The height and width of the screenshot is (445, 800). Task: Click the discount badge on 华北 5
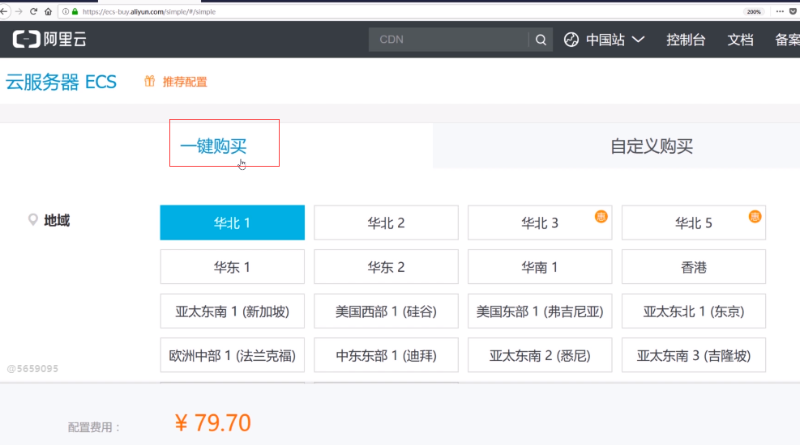[755, 216]
